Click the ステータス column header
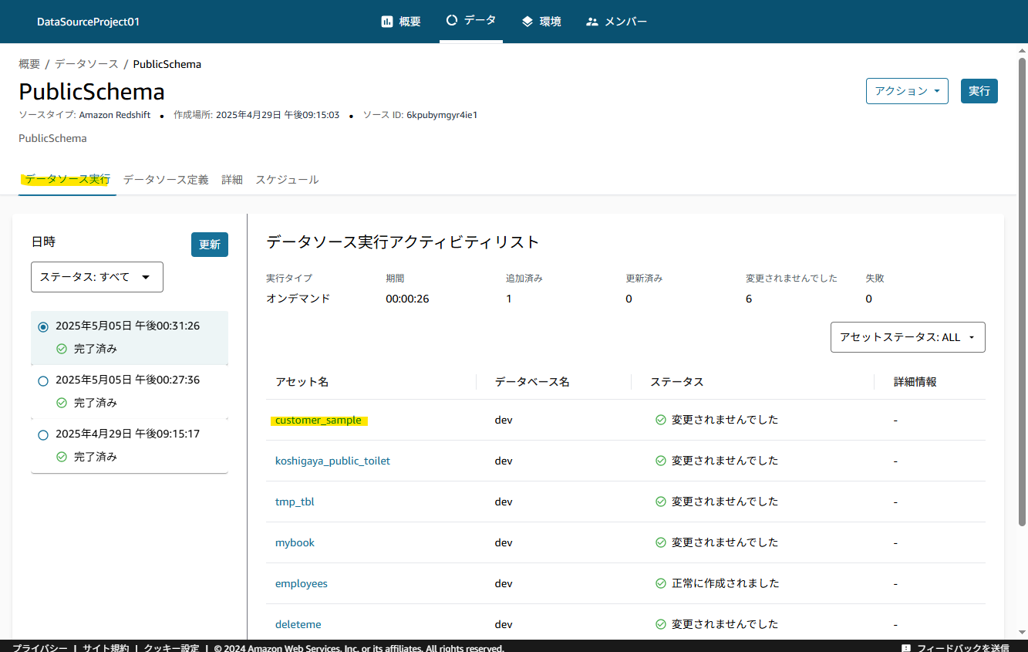Screen dimensions: 1028x652 click(x=677, y=382)
